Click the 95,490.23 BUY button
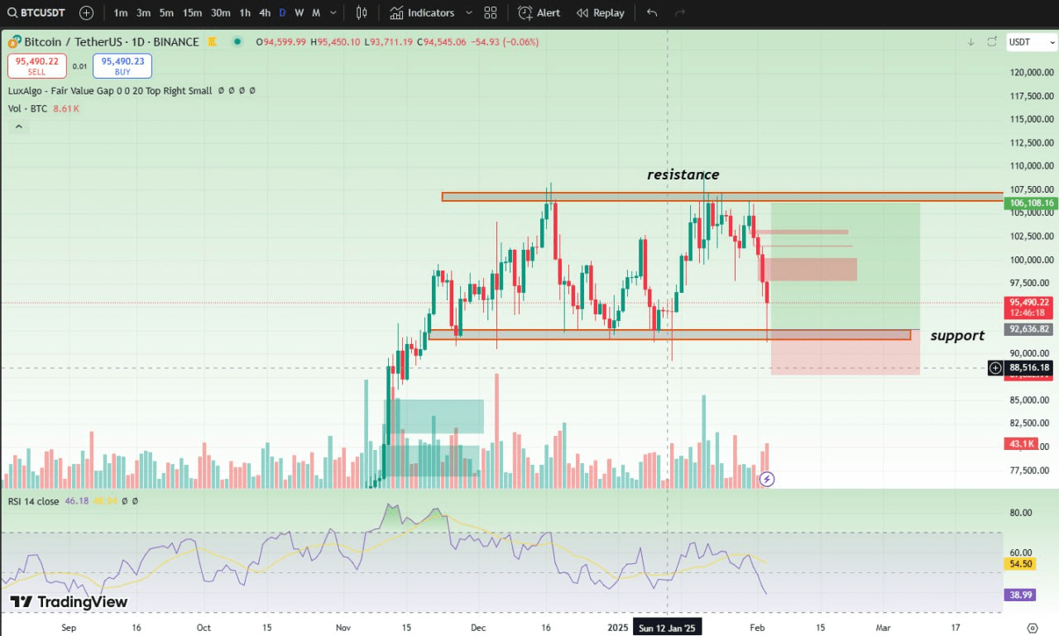Image resolution: width=1059 pixels, height=636 pixels. click(x=122, y=65)
